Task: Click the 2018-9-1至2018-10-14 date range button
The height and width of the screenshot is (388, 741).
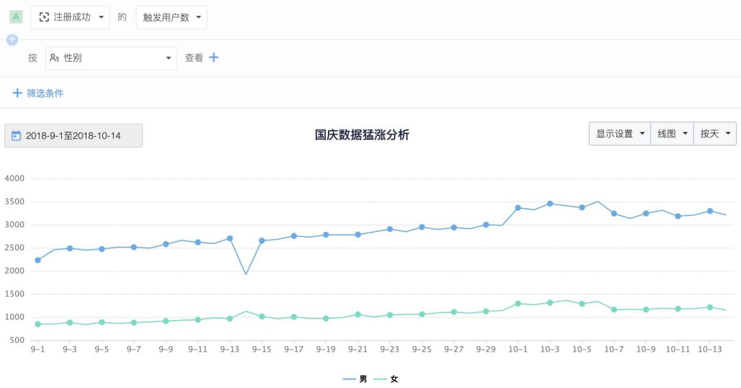Action: [x=73, y=136]
